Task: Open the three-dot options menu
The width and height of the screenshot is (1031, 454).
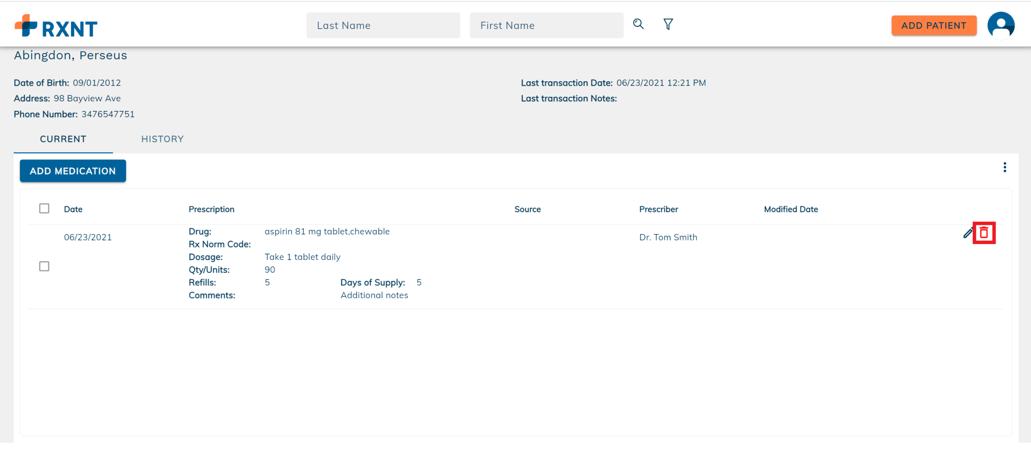Action: tap(1005, 167)
